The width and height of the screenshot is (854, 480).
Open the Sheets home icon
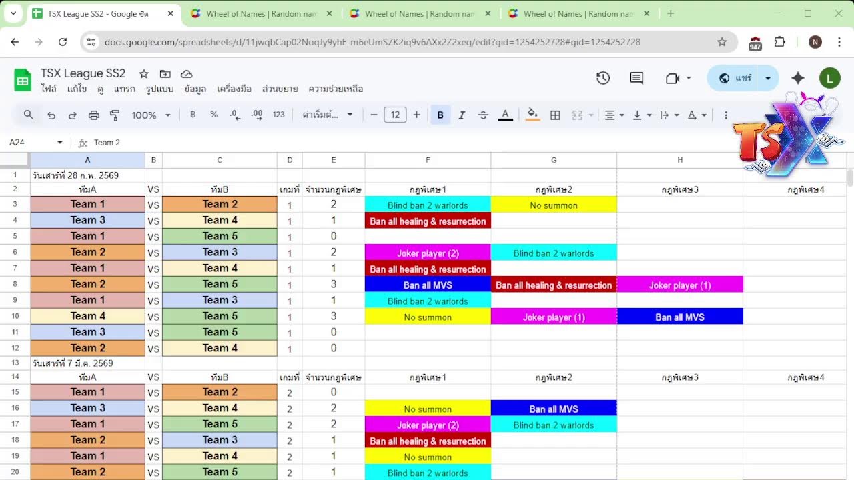click(x=23, y=81)
